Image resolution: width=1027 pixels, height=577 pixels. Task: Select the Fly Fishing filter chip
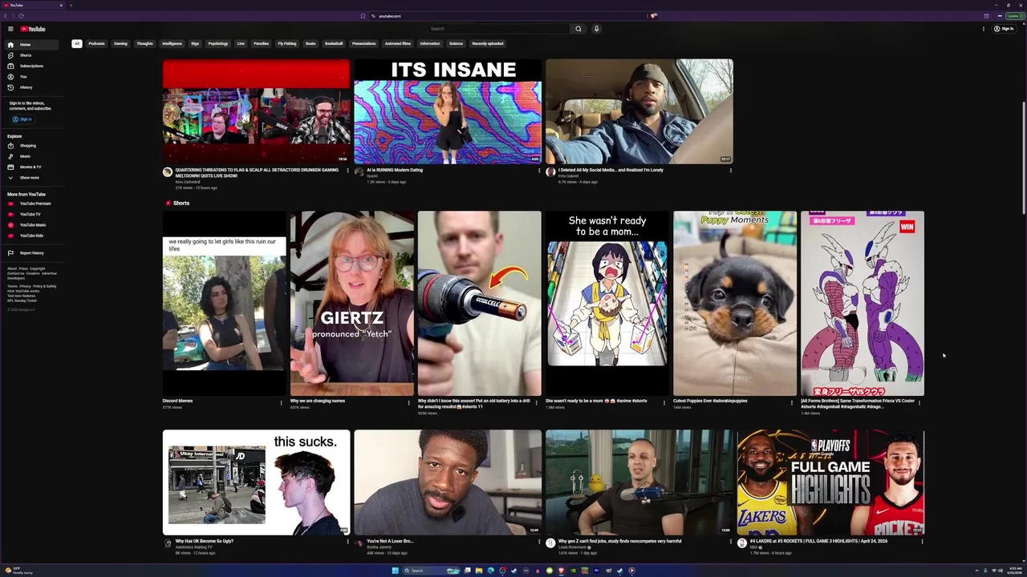click(287, 43)
